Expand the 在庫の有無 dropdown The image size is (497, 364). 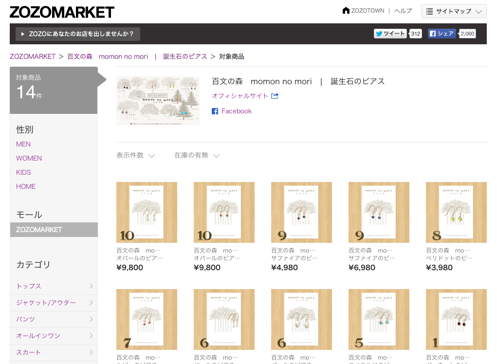(x=197, y=155)
